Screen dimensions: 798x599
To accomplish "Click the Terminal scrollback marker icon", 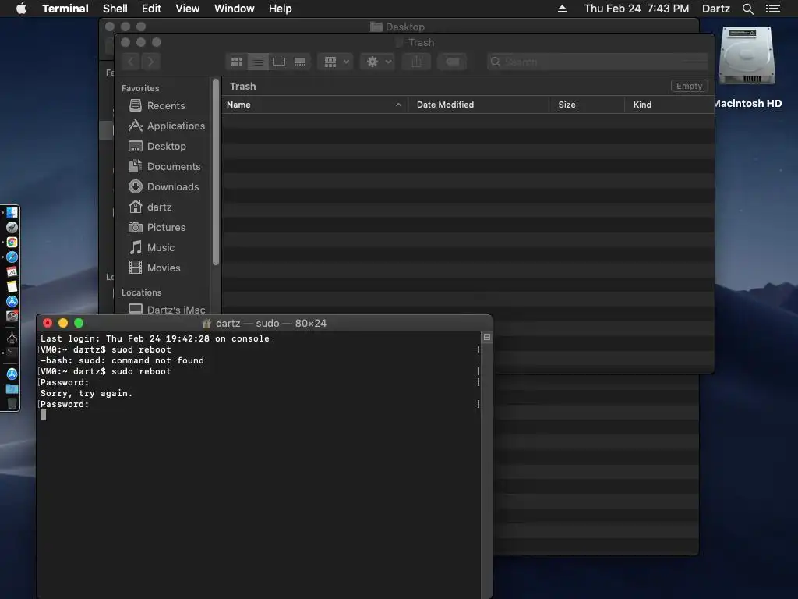I will (487, 337).
